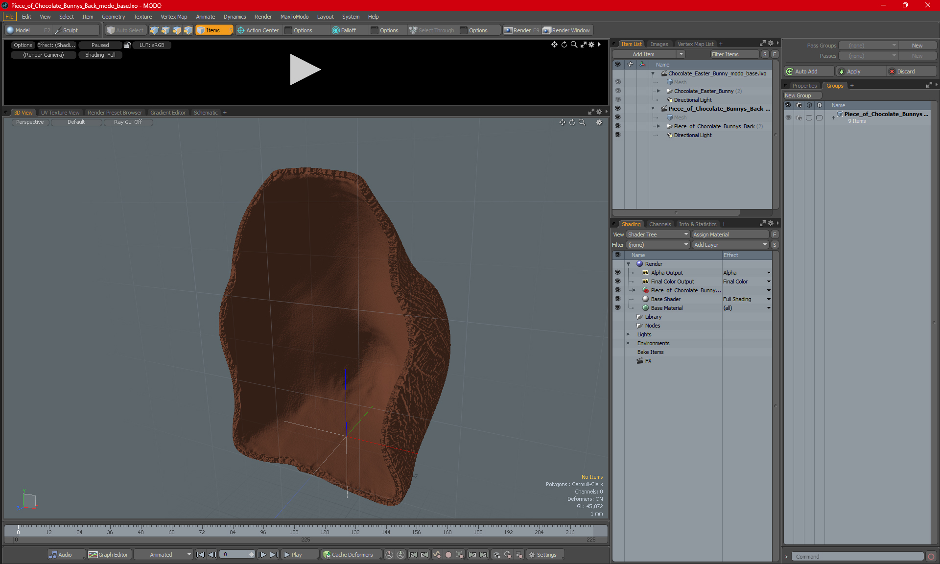
Task: Toggle the preview lock icon
Action: 127,45
